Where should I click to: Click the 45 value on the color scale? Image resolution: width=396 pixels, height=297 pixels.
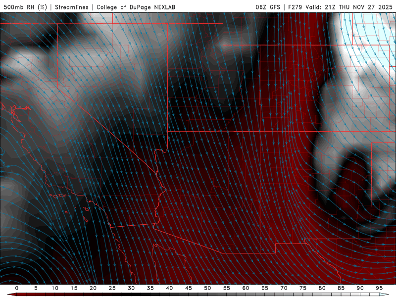189,288
